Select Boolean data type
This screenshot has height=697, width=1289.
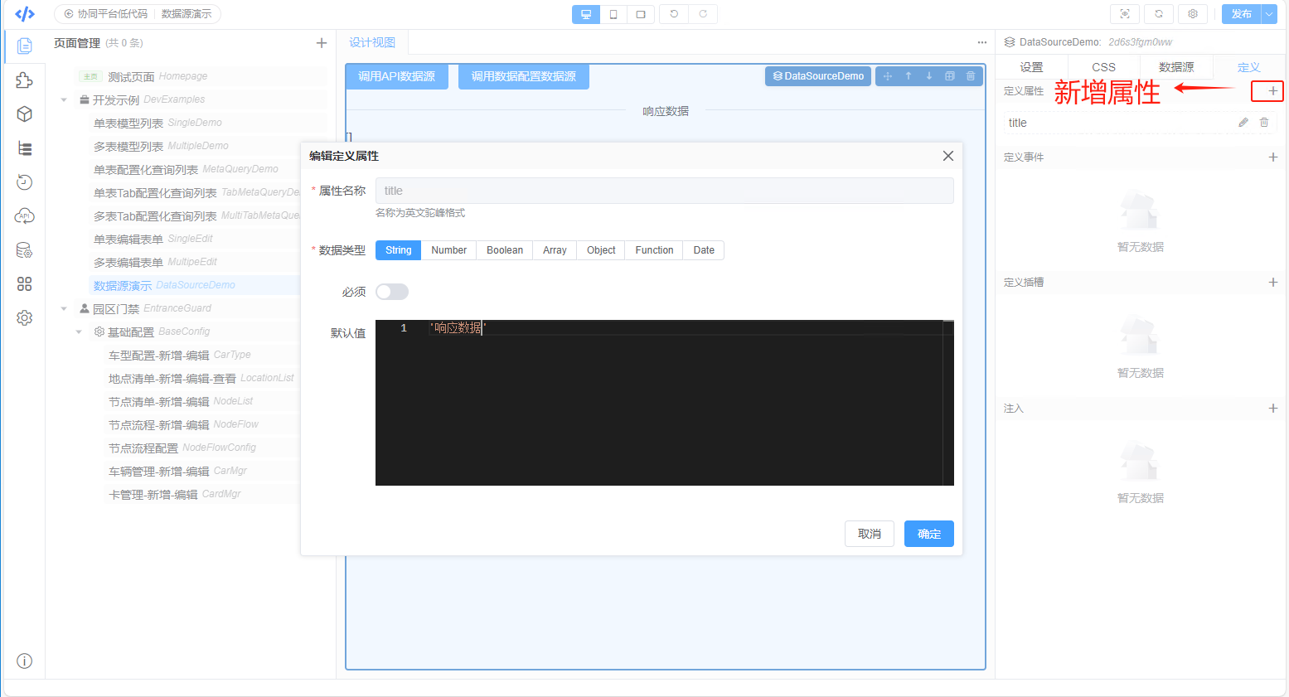click(x=505, y=250)
